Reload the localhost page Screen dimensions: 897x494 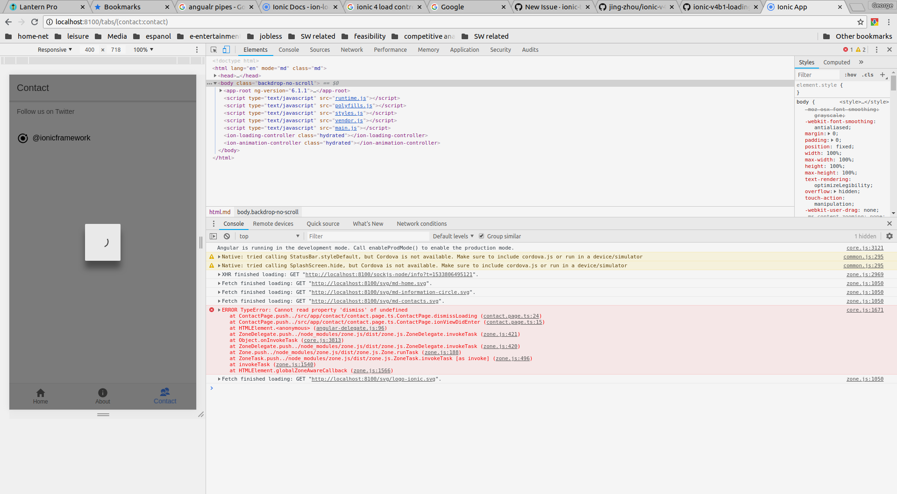(x=34, y=21)
